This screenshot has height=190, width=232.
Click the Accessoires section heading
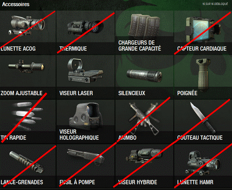pyautogui.click(x=16, y=4)
